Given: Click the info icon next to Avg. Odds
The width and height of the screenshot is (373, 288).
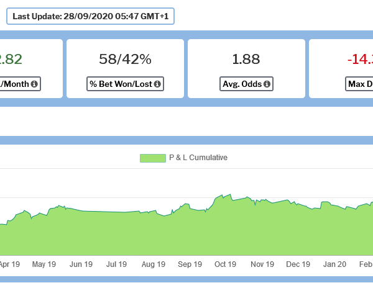Looking at the screenshot, I should point(267,84).
